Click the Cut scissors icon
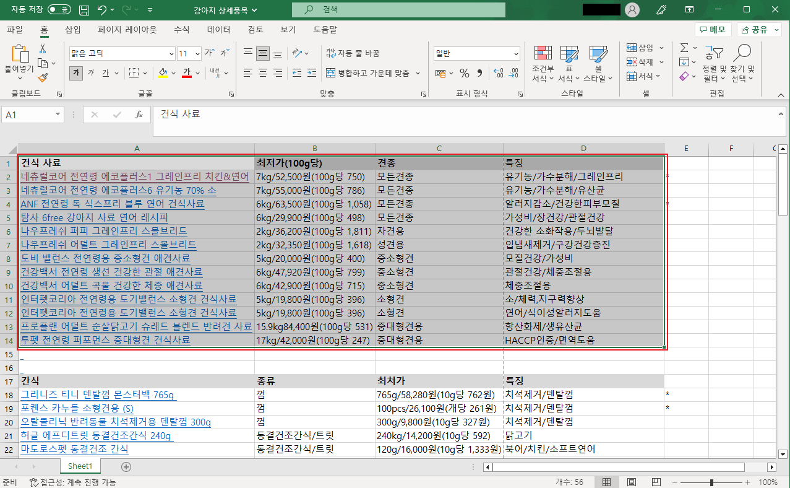Image resolution: width=790 pixels, height=488 pixels. 43,49
